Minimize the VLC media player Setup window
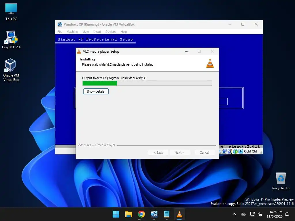Screen dimensions: 295x221 (x=186, y=51)
